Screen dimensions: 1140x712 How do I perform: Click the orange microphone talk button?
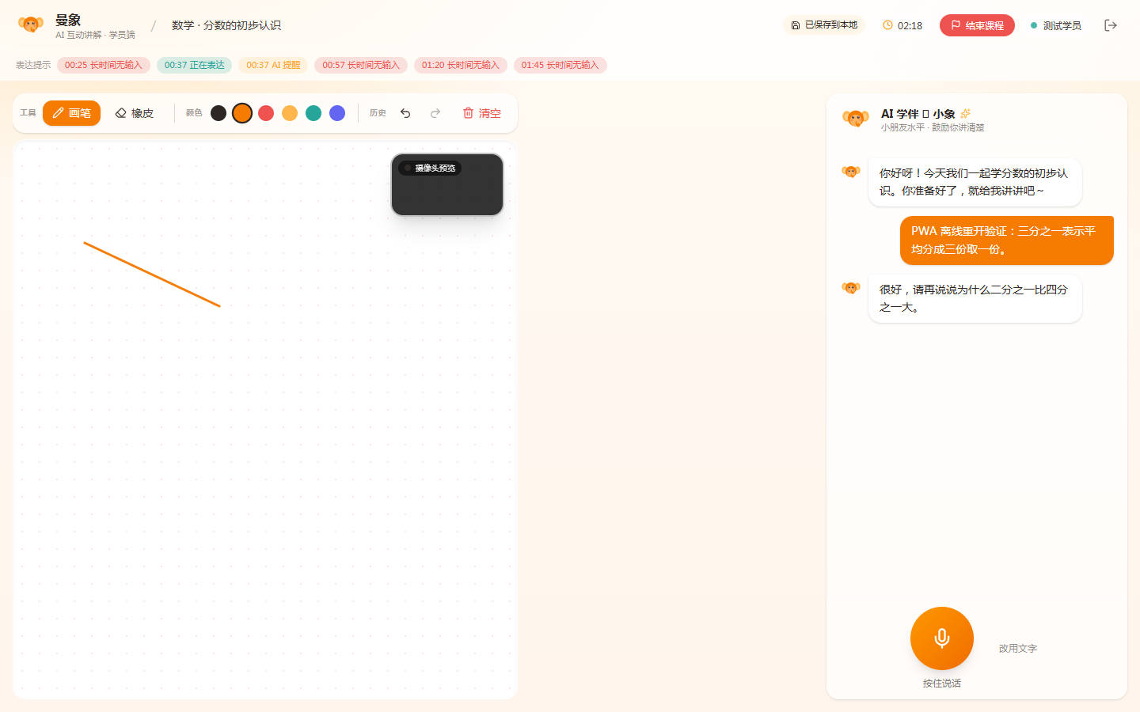click(942, 638)
